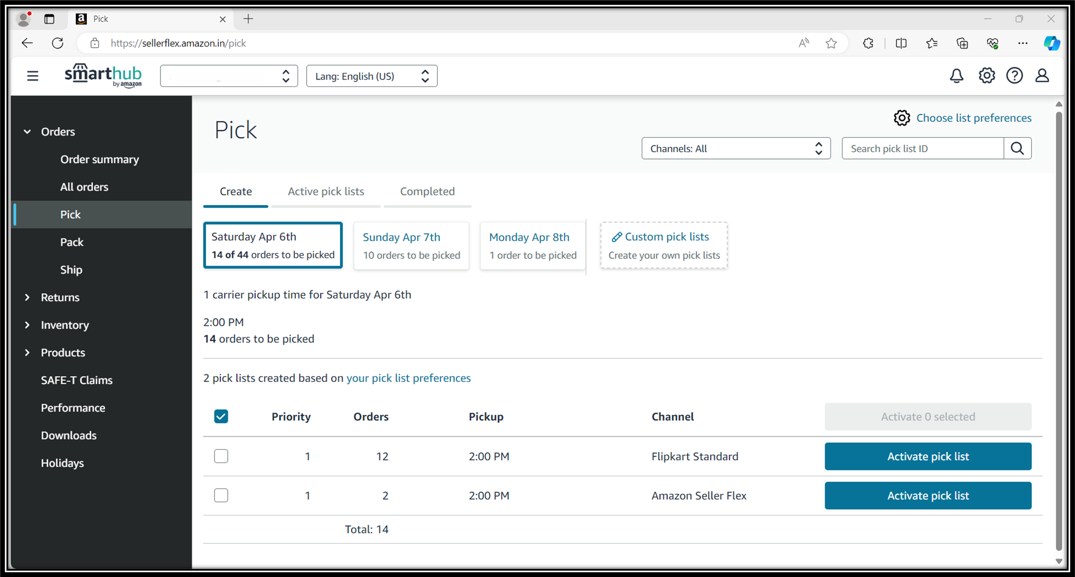
Task: Click the Choose list preferences gear icon
Action: (902, 118)
